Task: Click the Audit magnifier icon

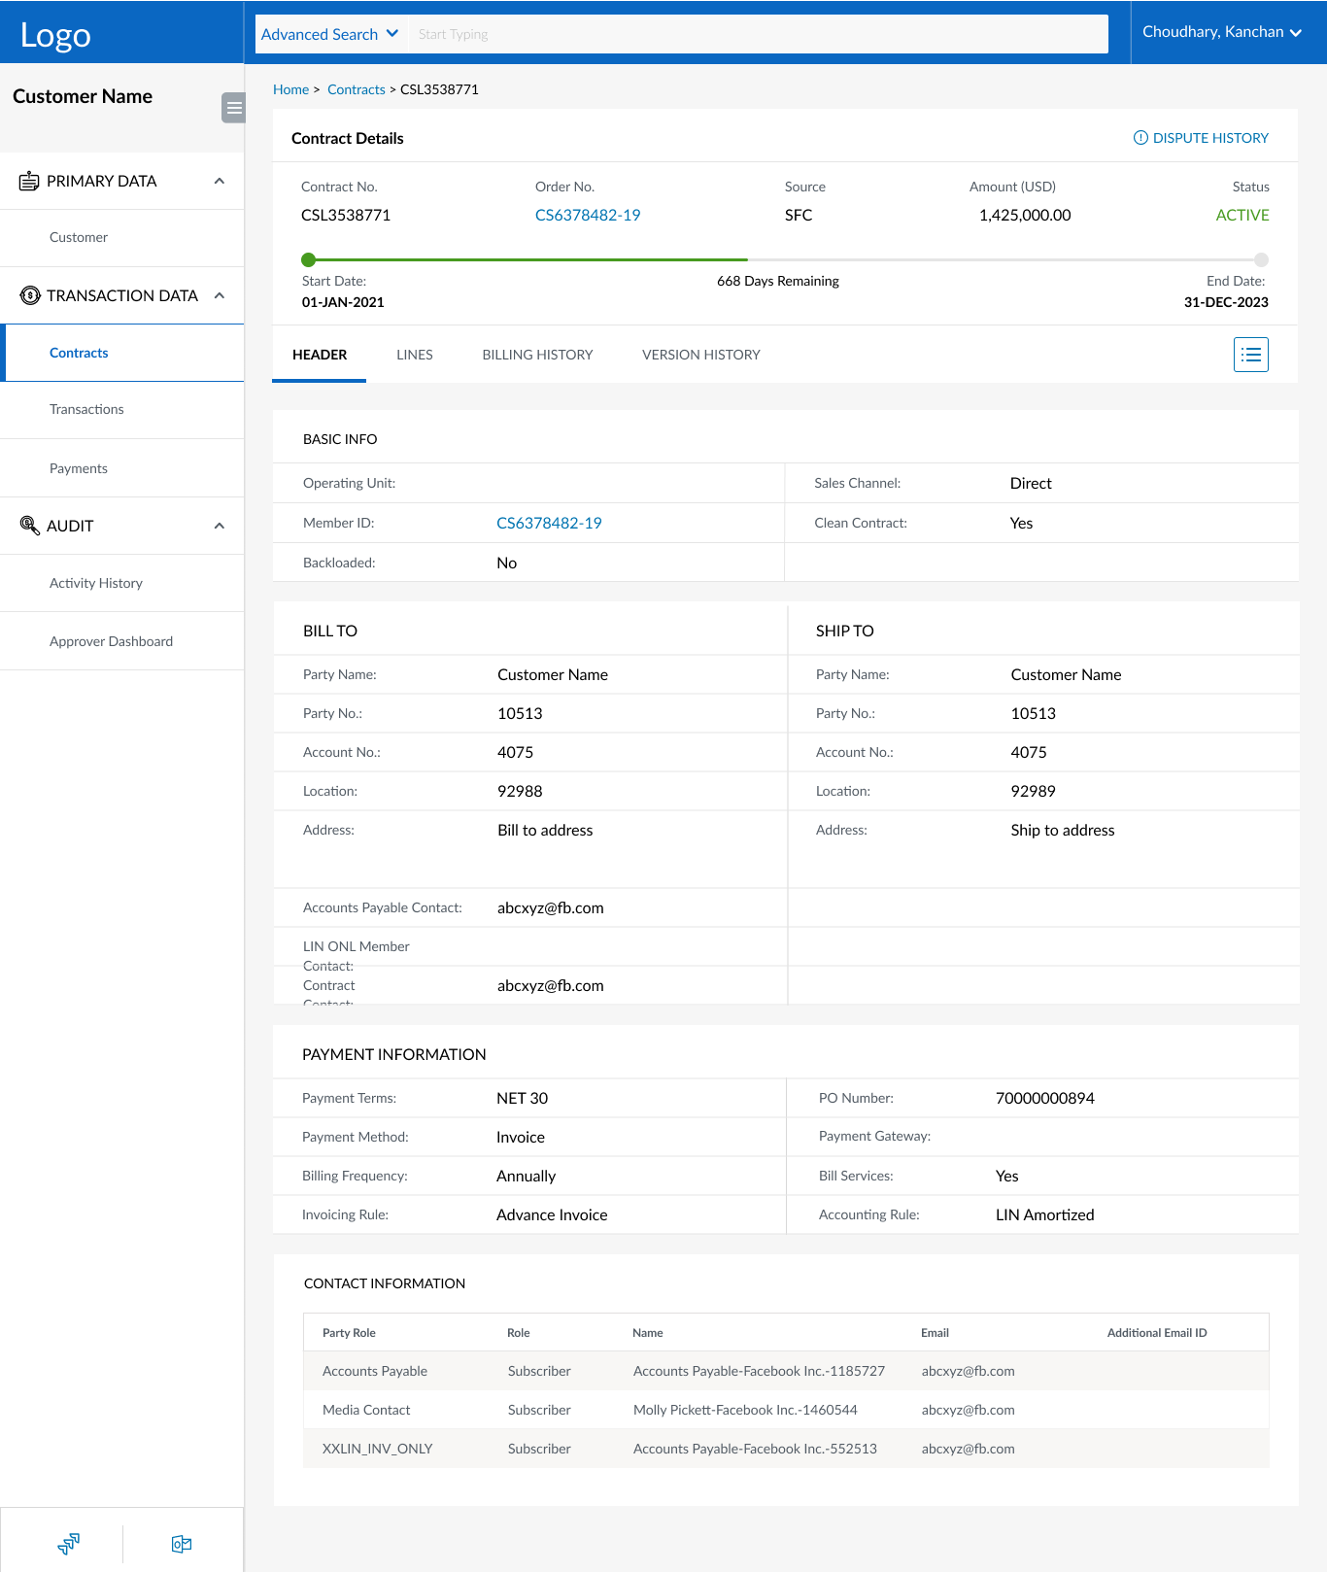Action: (30, 526)
